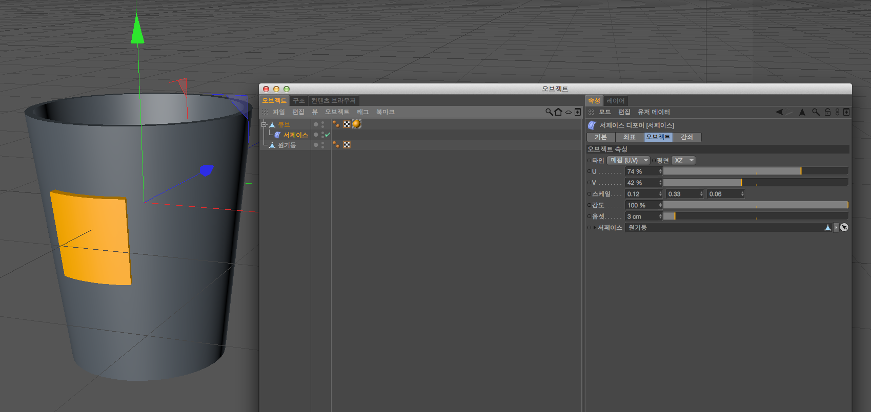Image resolution: width=871 pixels, height=412 pixels.
Task: Click the eye icon in Object Manager toolbar
Action: pos(569,112)
